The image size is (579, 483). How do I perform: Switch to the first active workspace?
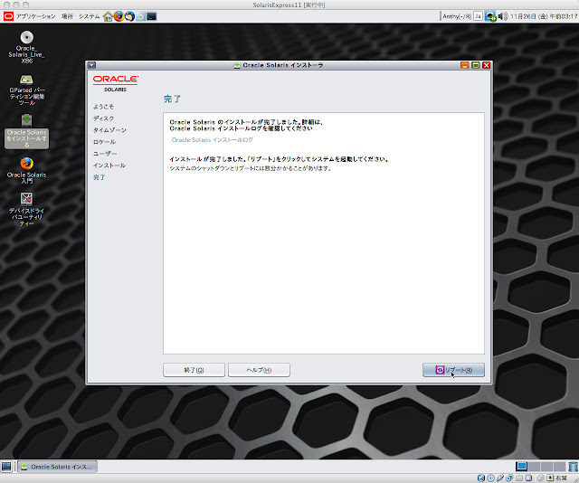point(521,467)
